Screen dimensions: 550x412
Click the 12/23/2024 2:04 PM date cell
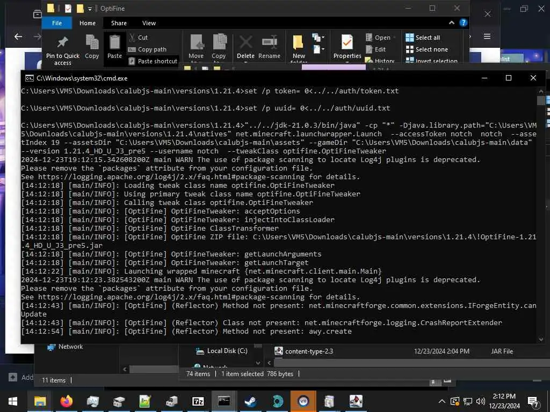pos(442,351)
